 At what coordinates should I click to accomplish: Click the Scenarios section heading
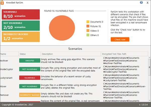75,49
